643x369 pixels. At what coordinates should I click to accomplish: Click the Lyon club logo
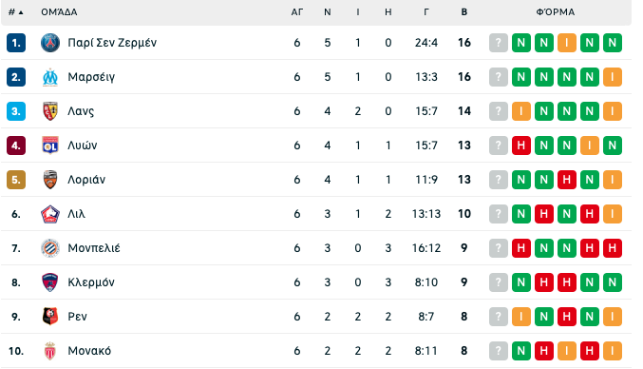click(50, 146)
